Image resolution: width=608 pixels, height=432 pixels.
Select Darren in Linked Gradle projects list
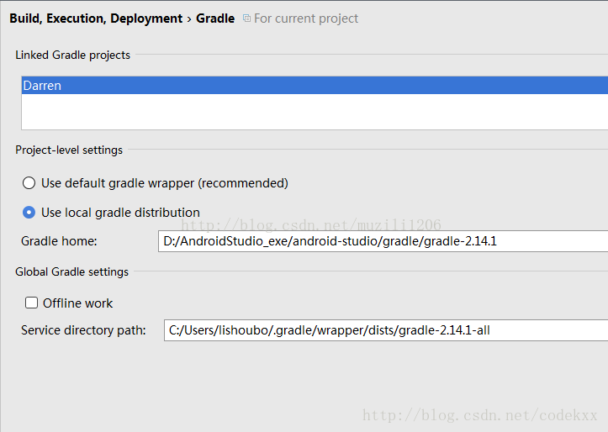315,85
